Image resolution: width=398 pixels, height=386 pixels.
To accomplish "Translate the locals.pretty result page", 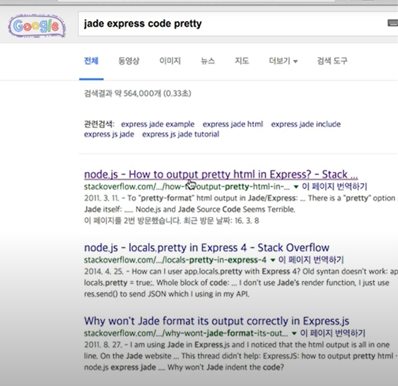I will [x=311, y=260].
